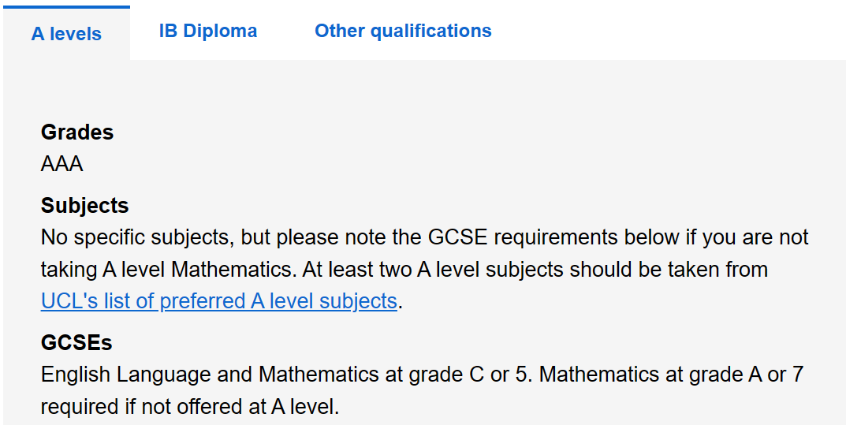Click "taking A level Mathematics" in Subjects paragraph

[168, 270]
